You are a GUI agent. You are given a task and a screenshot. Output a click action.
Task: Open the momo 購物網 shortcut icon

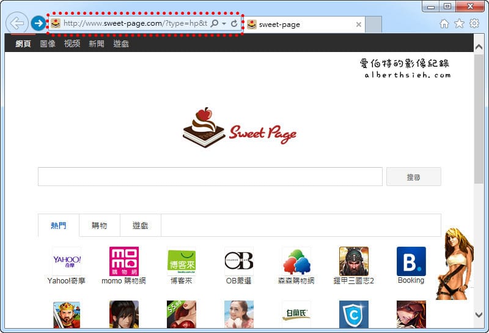124,261
